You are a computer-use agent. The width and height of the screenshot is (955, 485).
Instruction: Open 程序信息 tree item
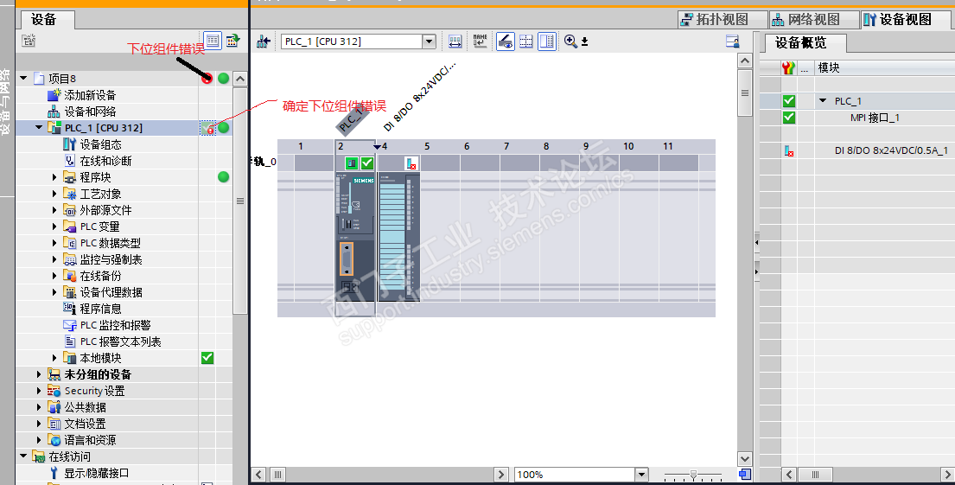click(100, 309)
